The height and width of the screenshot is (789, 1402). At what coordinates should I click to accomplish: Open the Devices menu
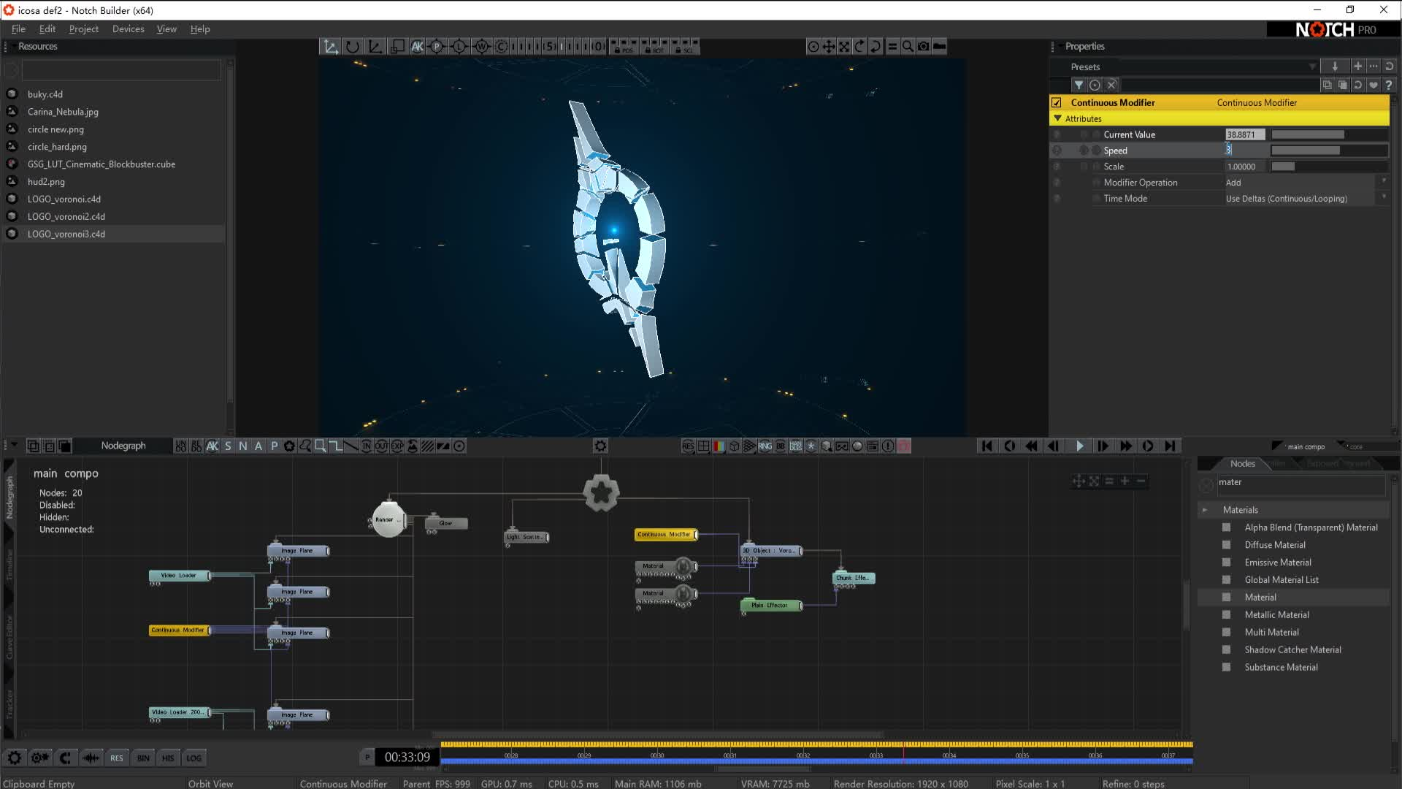128,29
